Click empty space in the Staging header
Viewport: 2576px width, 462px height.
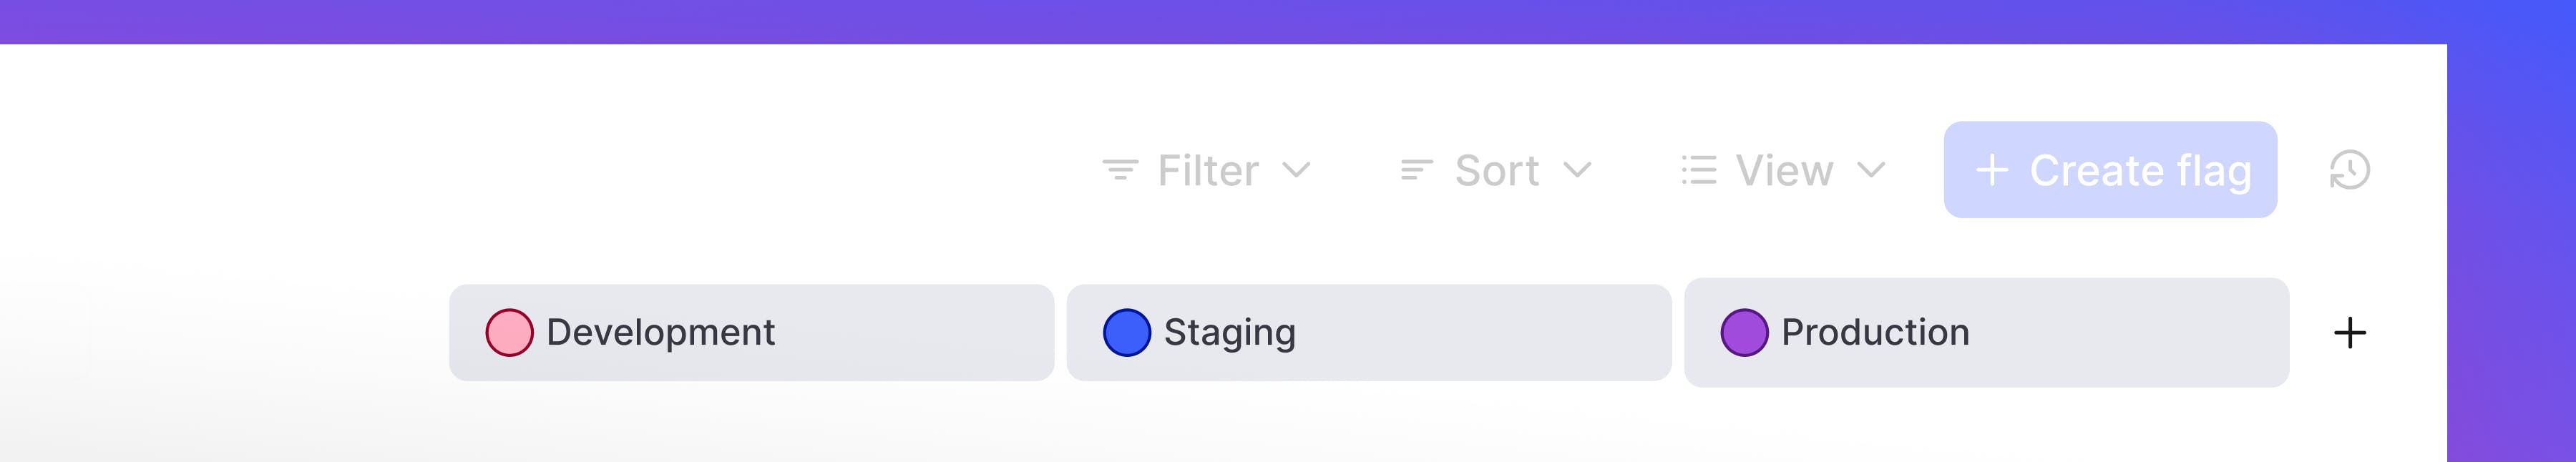click(1500, 333)
